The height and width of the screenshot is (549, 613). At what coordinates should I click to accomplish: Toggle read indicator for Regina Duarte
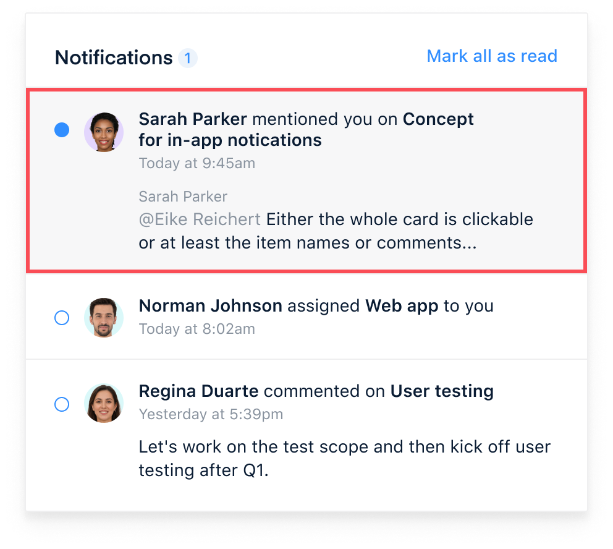click(62, 404)
